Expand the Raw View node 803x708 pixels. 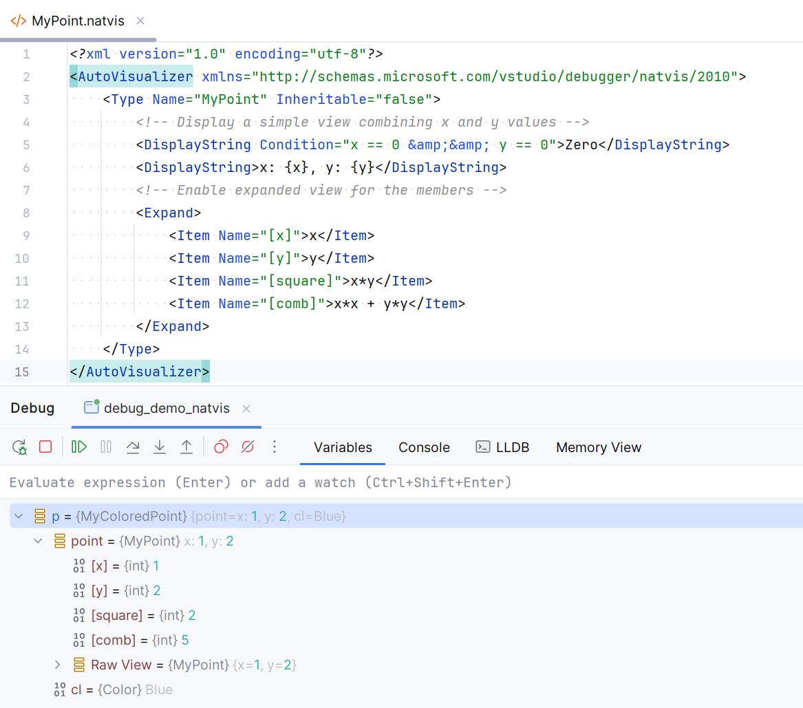(57, 664)
